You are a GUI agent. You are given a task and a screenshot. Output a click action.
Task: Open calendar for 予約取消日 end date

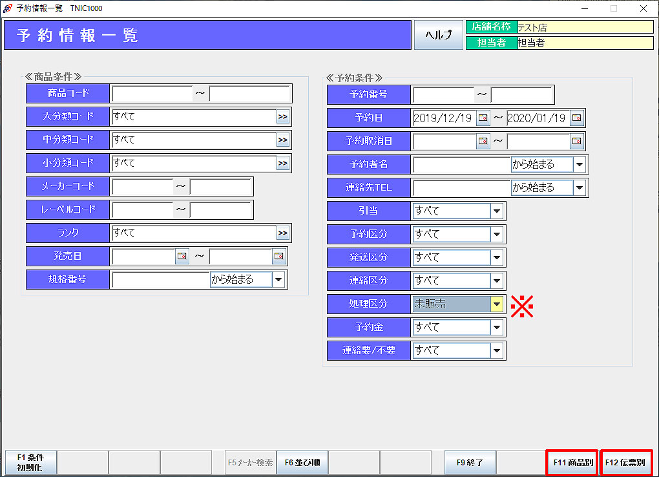[576, 141]
